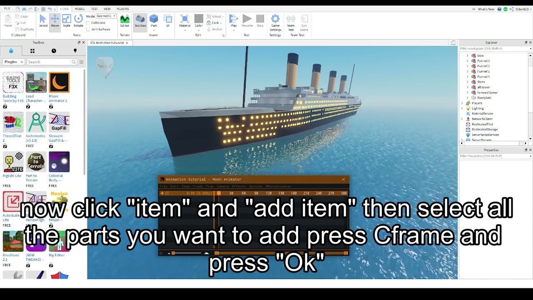Select ThreeDText 2 plugin
The height and width of the screenshot is (300, 533).
(13, 122)
